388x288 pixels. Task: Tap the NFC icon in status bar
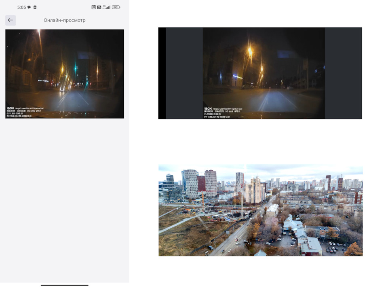(x=93, y=7)
